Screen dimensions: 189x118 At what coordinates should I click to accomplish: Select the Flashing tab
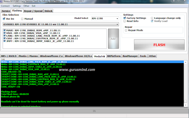coord(17,11)
